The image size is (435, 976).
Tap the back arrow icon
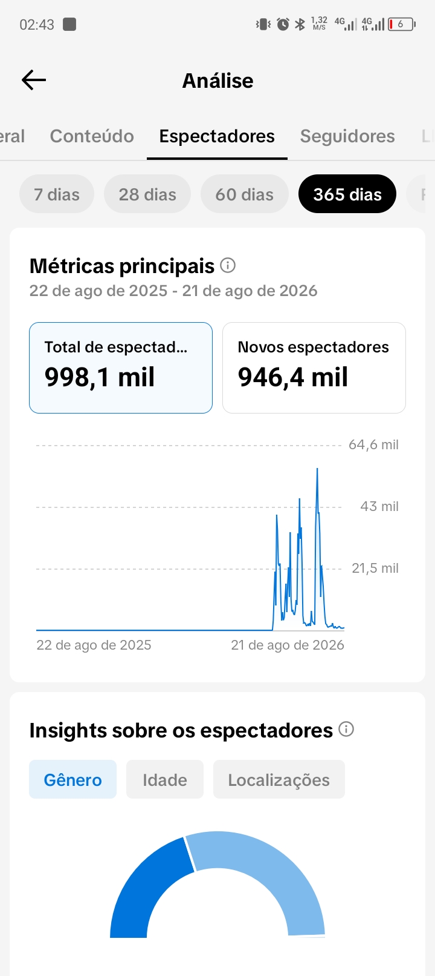pos(34,80)
